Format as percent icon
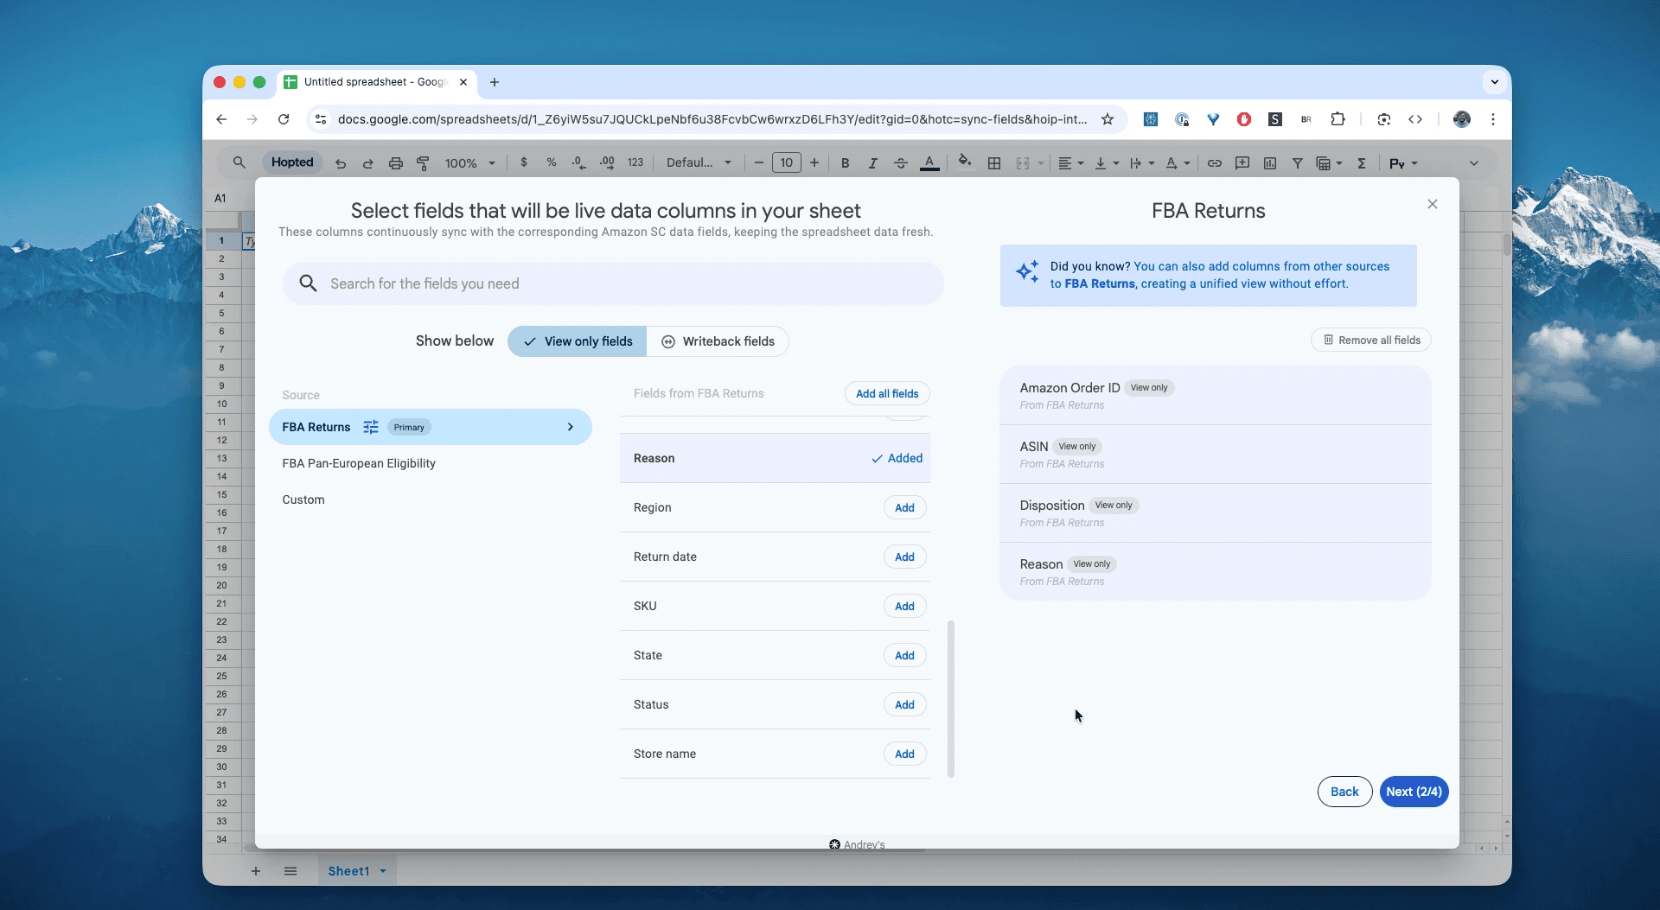This screenshot has width=1660, height=910. click(552, 162)
